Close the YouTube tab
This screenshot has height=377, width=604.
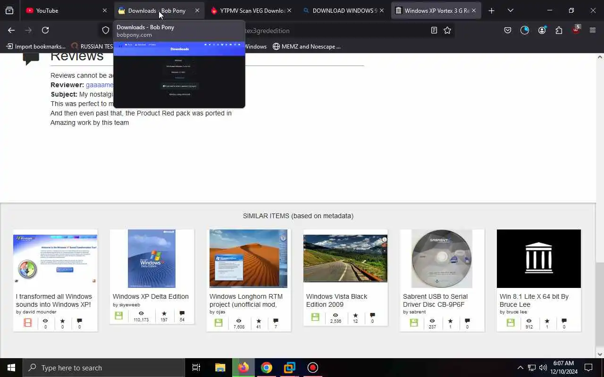[x=105, y=10]
